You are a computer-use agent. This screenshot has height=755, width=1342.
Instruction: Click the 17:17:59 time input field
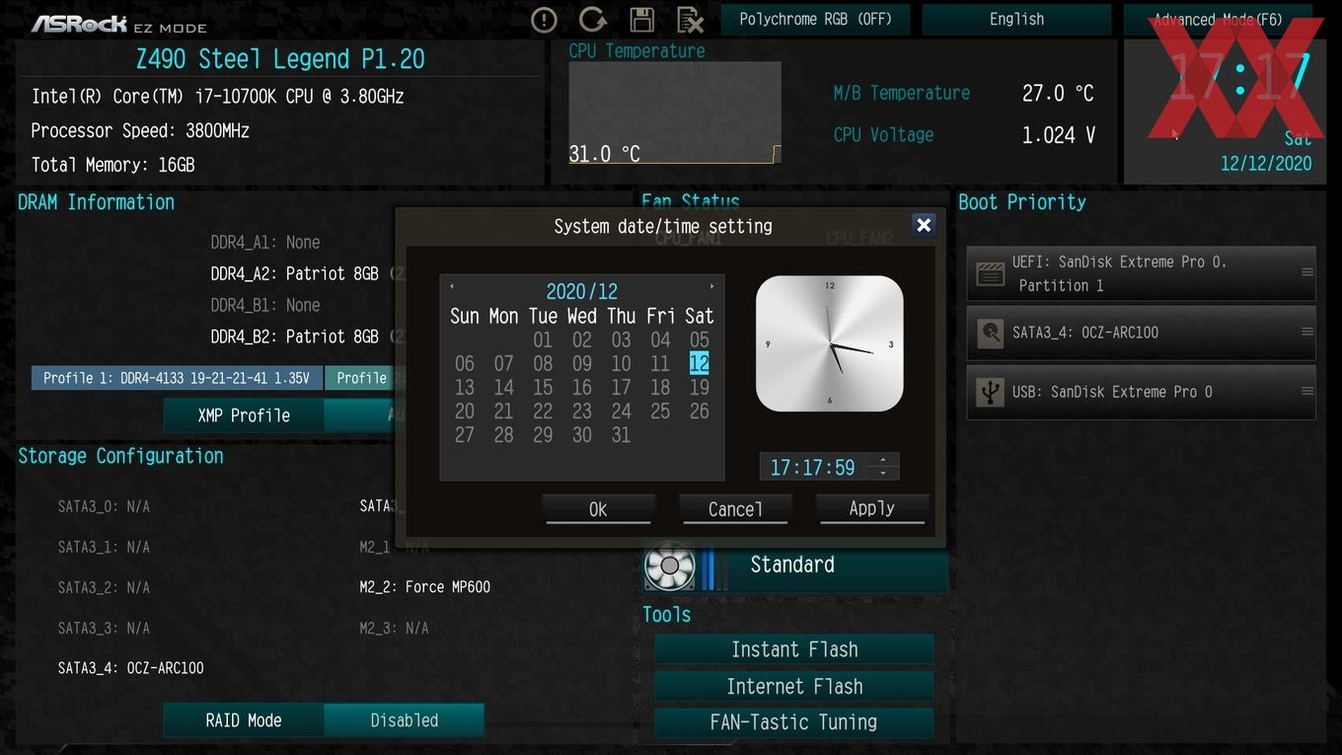click(x=813, y=467)
